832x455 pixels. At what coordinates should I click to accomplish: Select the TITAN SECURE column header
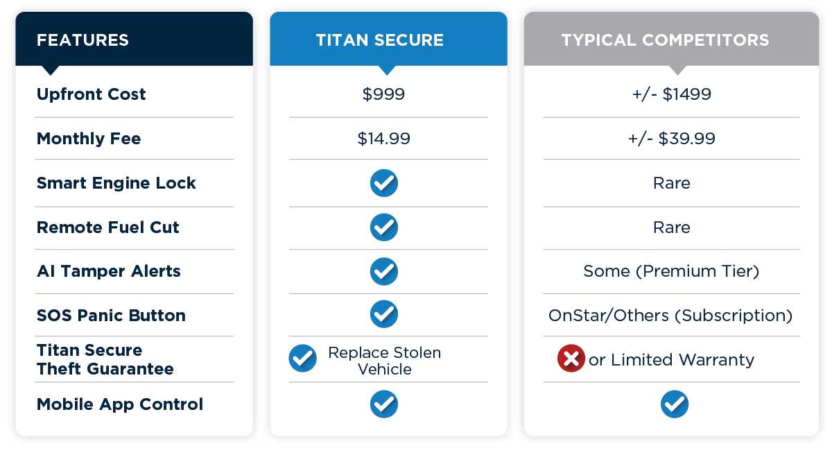pyautogui.click(x=388, y=40)
